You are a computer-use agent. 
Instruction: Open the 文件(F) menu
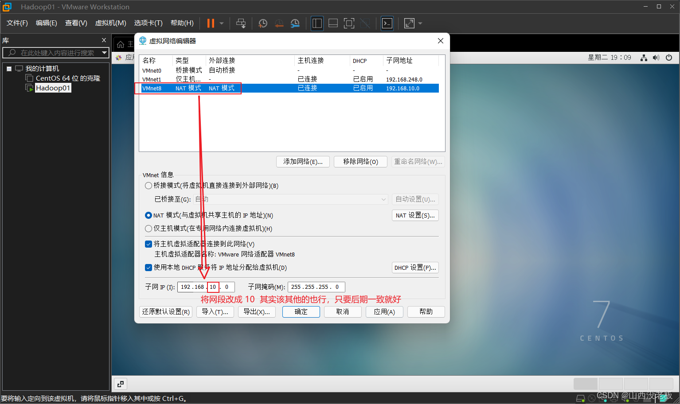pyautogui.click(x=17, y=23)
